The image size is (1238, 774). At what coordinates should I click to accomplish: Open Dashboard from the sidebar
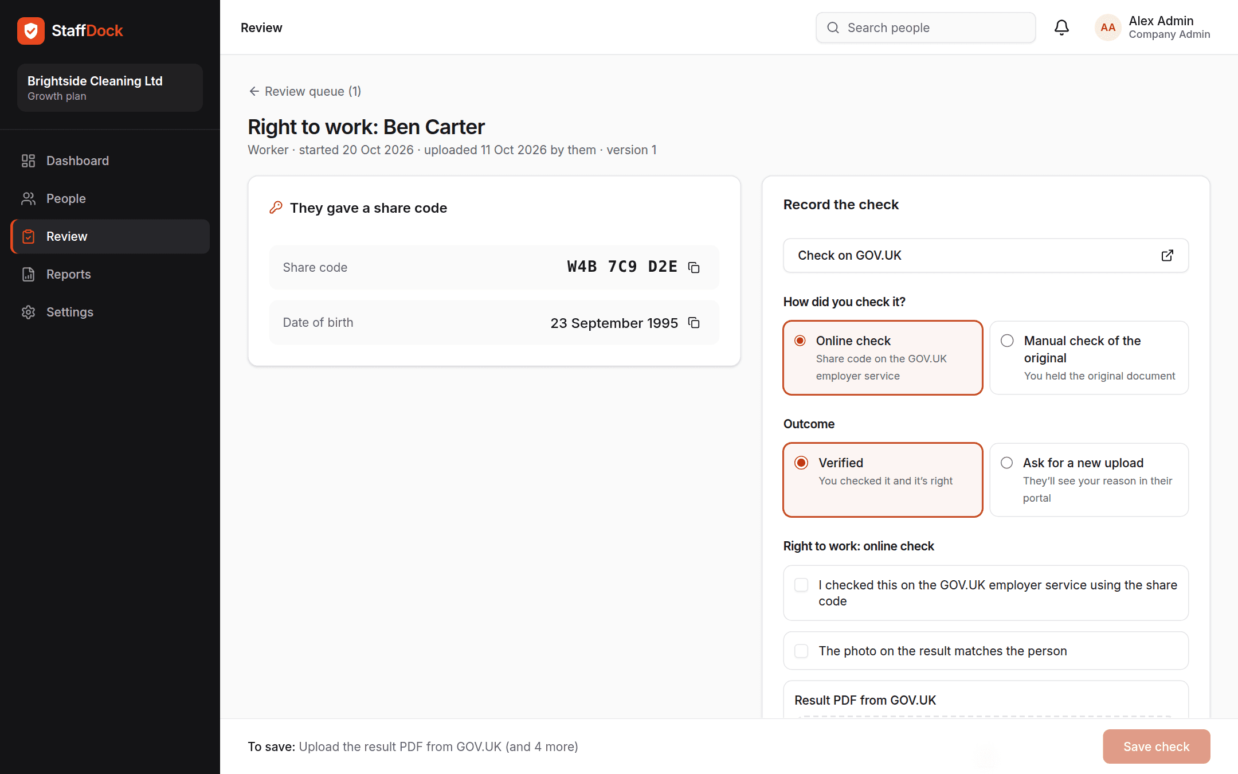[110, 161]
